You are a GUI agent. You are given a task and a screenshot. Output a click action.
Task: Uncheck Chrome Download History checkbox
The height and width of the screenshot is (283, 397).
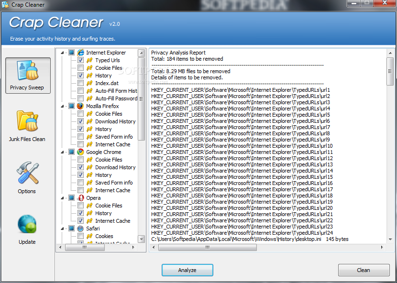(80, 167)
